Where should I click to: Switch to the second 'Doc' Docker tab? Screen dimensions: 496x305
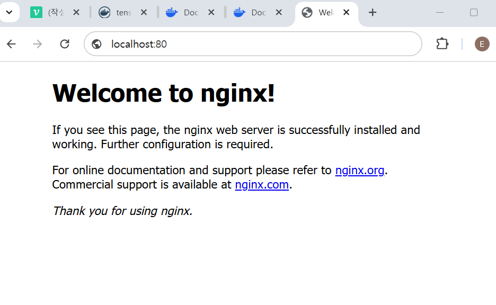pos(257,12)
